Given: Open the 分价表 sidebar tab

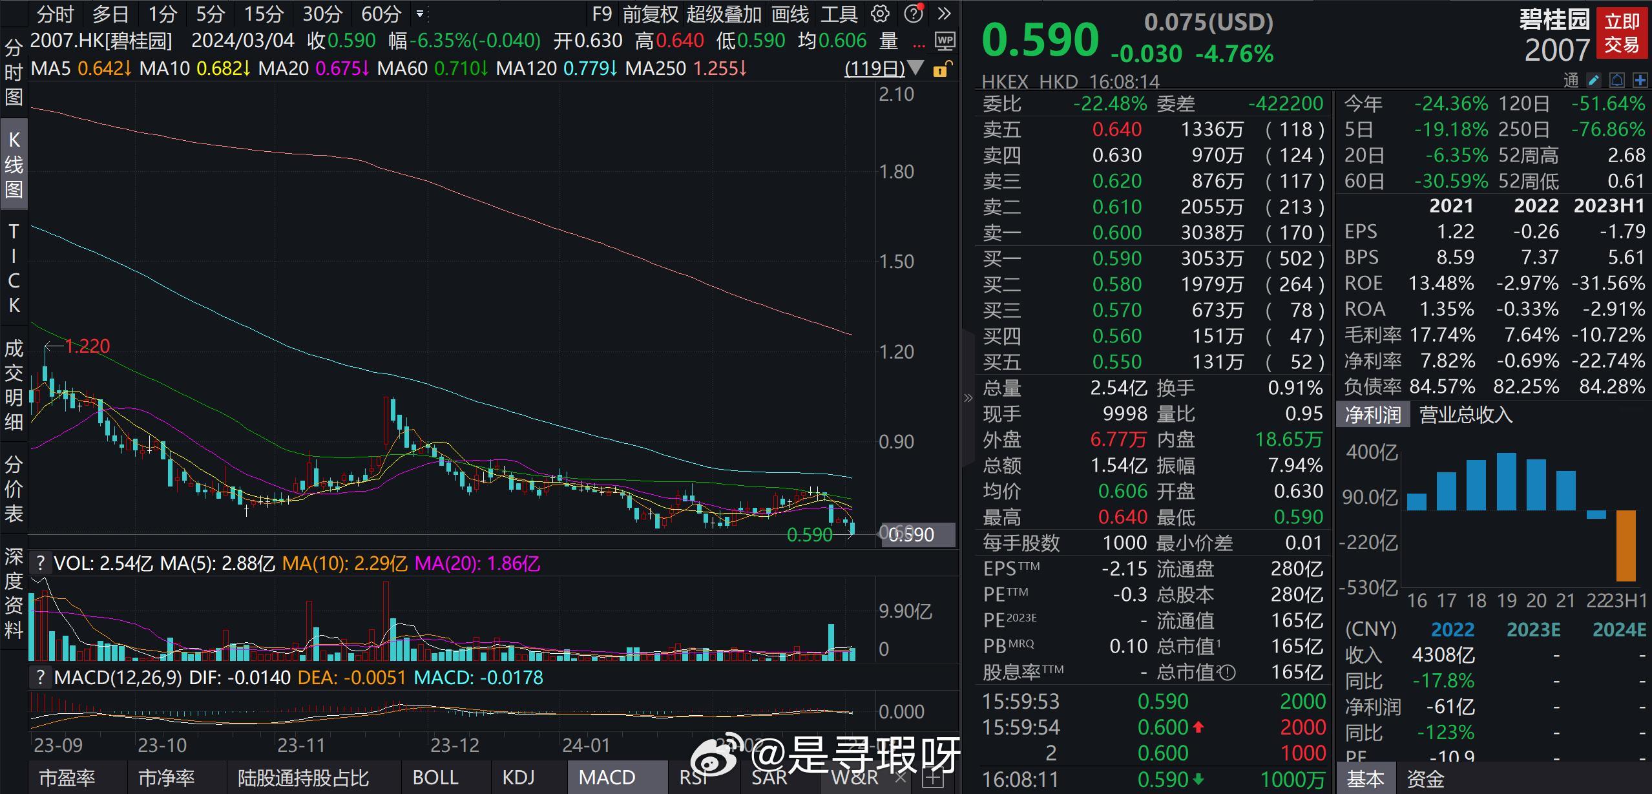Looking at the screenshot, I should tap(14, 488).
